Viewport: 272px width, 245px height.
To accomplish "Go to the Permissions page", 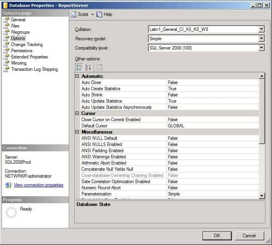I will (22, 51).
